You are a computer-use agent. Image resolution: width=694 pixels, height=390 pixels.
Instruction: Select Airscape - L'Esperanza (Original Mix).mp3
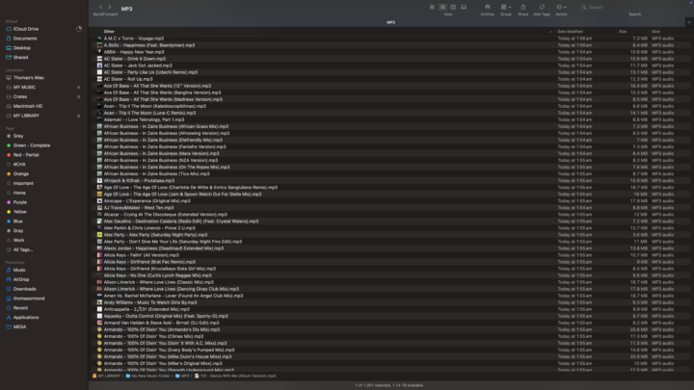[147, 201]
